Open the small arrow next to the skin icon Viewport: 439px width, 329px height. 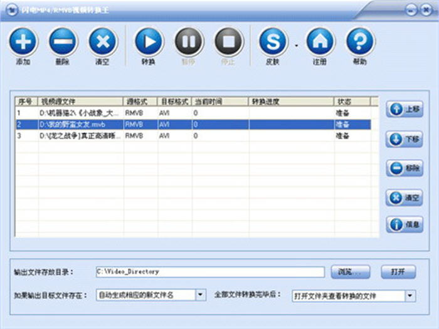coord(296,45)
